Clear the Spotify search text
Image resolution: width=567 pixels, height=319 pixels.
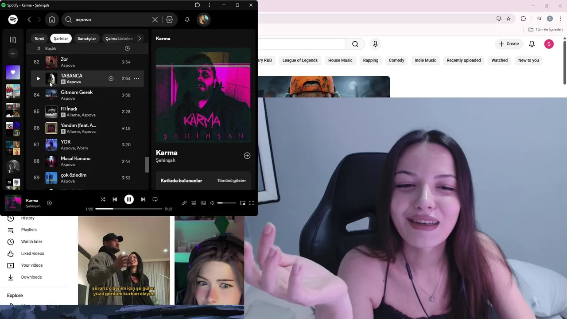(x=155, y=19)
